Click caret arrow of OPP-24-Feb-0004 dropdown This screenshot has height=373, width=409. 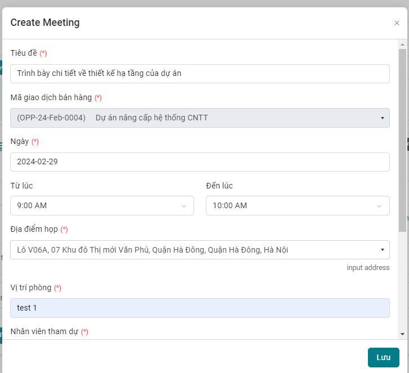[382, 118]
